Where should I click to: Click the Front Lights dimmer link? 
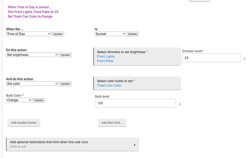pos(106,57)
